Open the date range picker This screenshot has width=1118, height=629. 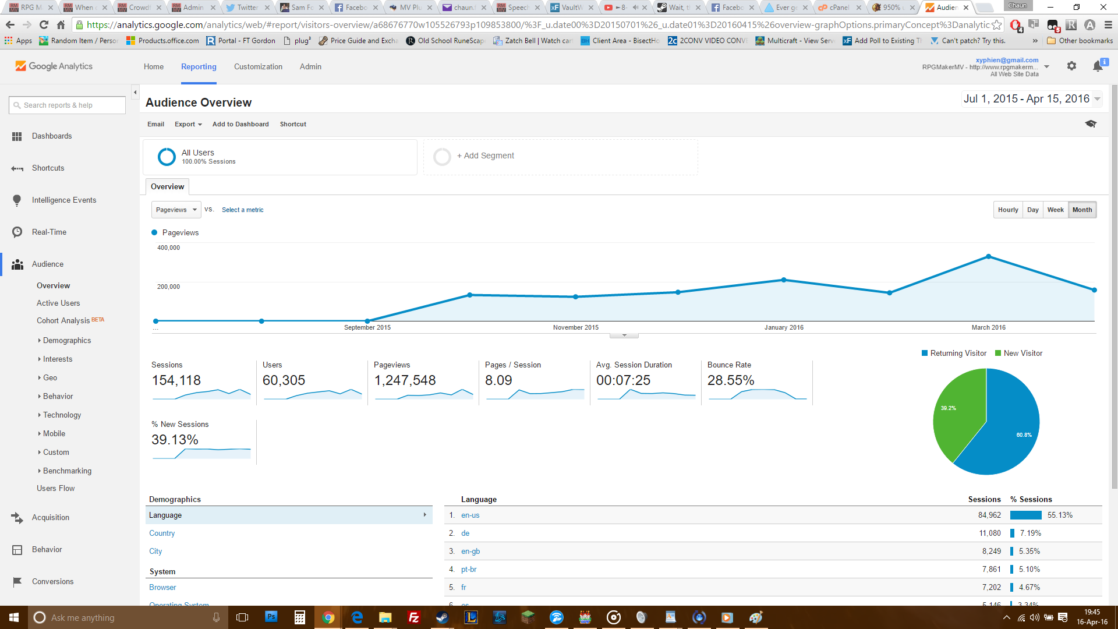[x=1032, y=99]
